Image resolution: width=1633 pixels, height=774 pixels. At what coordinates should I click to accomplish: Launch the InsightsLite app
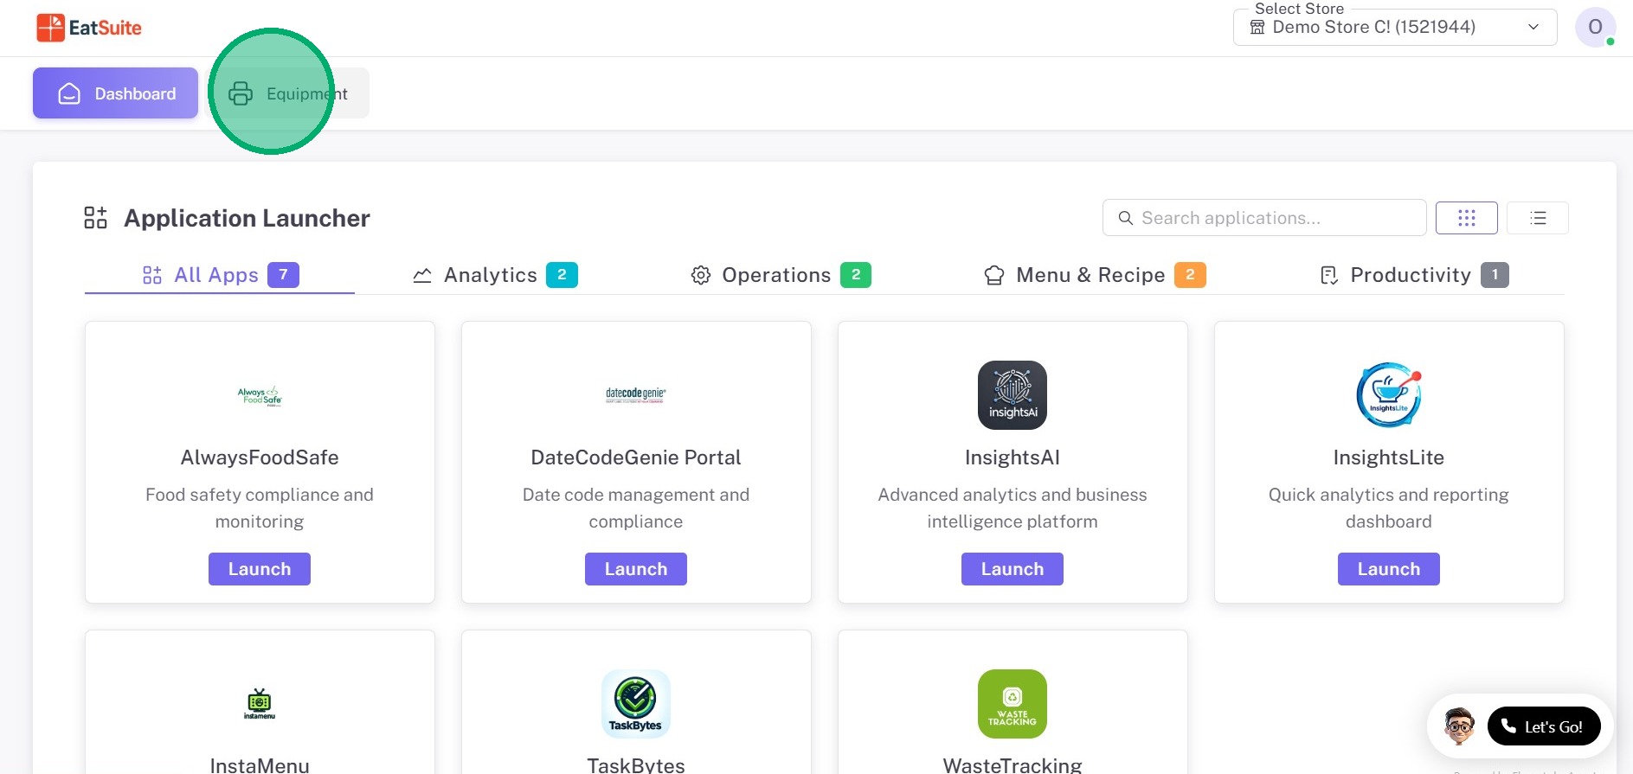point(1389,569)
